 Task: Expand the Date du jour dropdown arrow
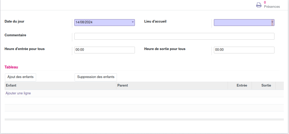click(x=133, y=22)
